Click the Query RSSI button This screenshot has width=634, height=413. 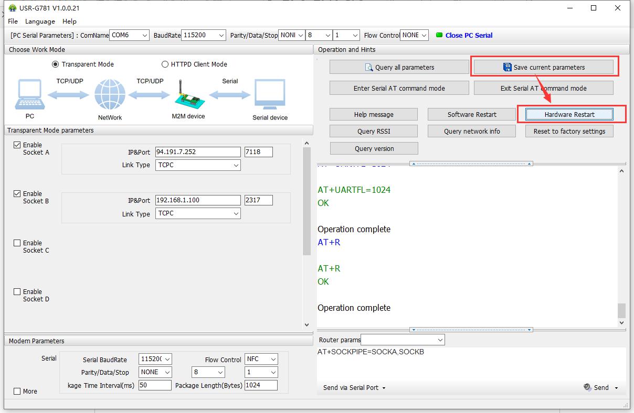[374, 131]
